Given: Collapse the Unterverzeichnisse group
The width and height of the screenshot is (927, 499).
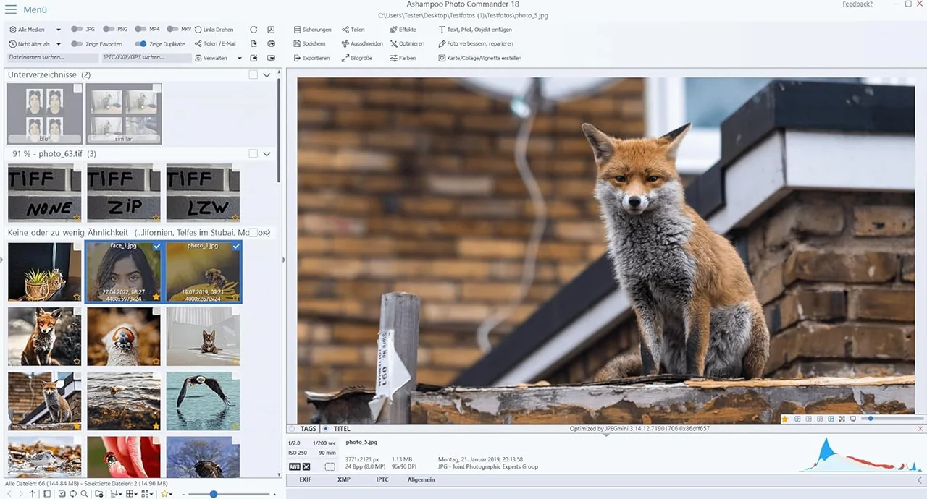Looking at the screenshot, I should 267,74.
